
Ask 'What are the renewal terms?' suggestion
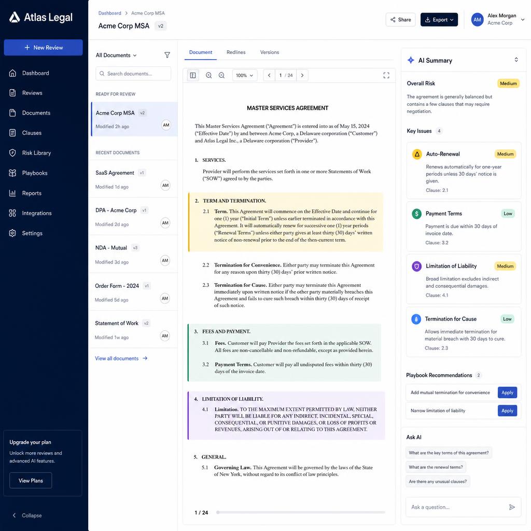pos(436,467)
